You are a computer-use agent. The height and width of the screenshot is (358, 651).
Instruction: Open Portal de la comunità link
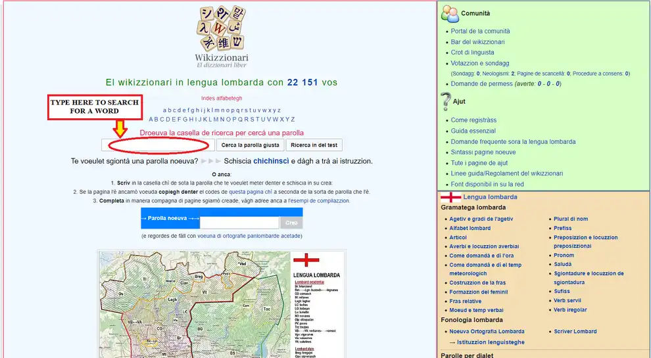[480, 31]
